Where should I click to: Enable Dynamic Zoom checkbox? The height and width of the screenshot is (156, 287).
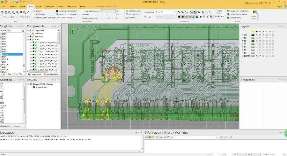click(x=2, y=17)
